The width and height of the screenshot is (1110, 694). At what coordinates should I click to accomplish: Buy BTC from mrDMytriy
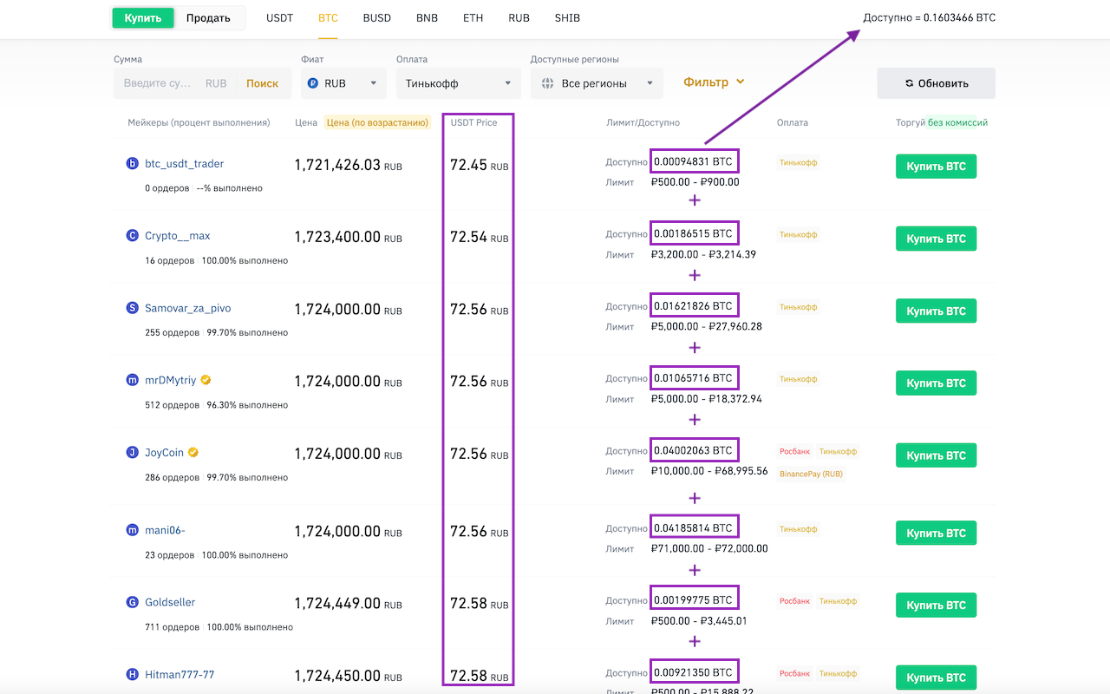[x=936, y=383]
